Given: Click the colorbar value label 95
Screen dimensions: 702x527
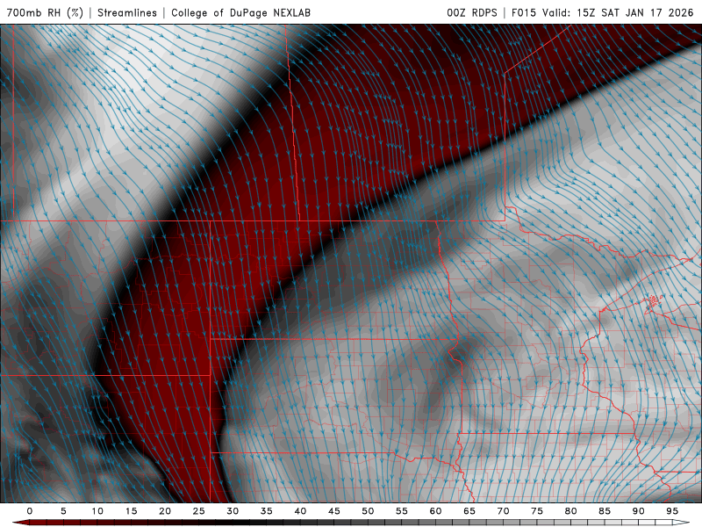Looking at the screenshot, I should [672, 511].
